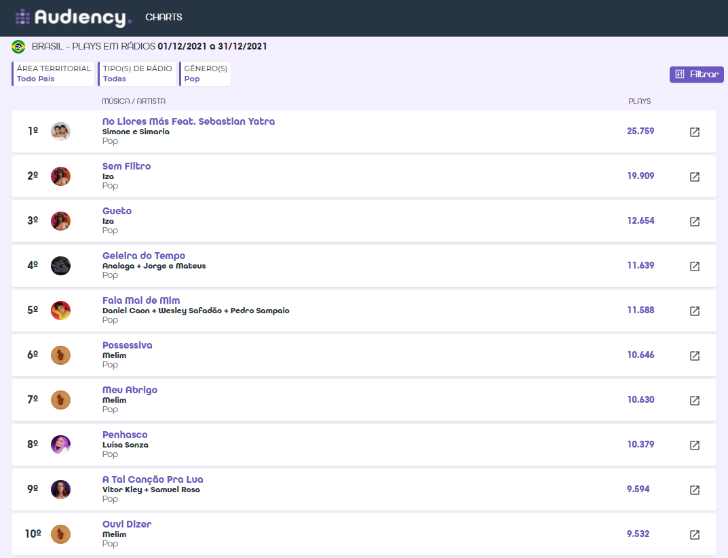Viewport: 728px width, 558px height.
Task: Open Área Territorial filter
Action: coord(54,74)
